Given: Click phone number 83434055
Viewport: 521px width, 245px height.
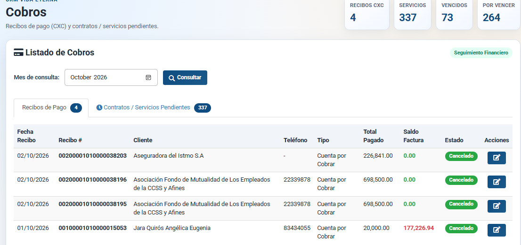Looking at the screenshot, I should point(297,228).
